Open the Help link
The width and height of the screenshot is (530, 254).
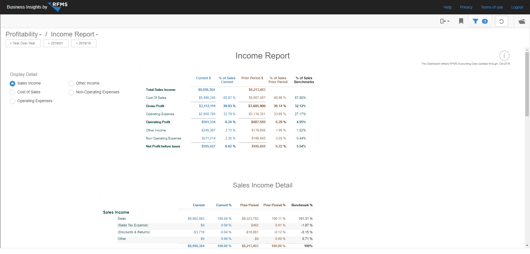(x=447, y=7)
